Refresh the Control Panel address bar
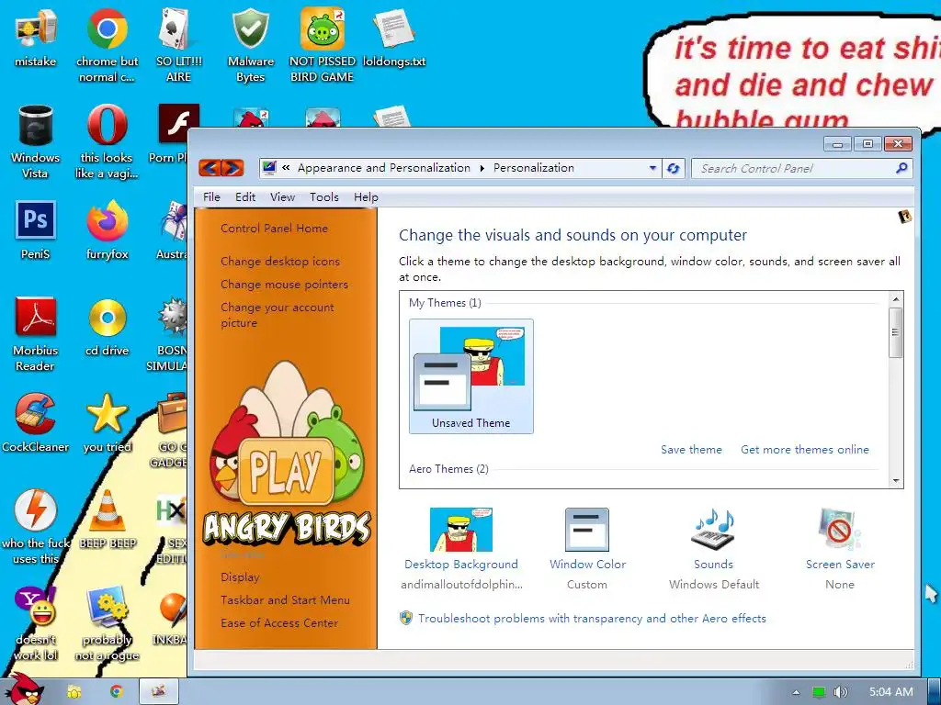The image size is (941, 705). pyautogui.click(x=674, y=169)
